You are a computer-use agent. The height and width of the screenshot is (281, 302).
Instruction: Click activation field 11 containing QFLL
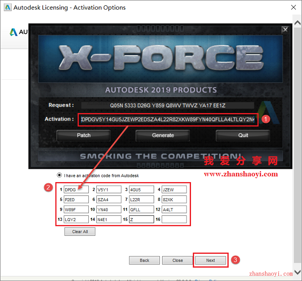pos(142,210)
